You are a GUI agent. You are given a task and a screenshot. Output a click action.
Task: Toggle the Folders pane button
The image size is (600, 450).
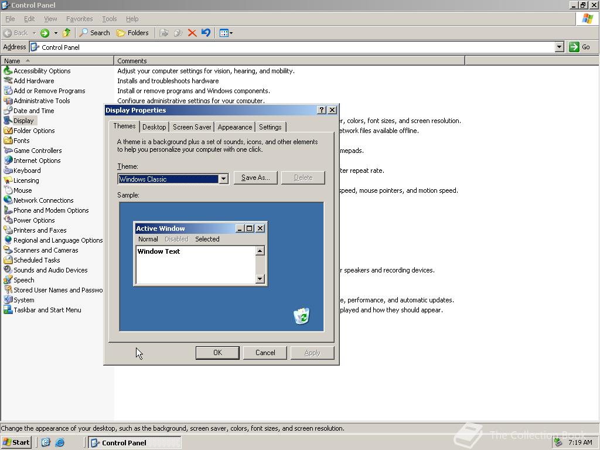click(132, 33)
